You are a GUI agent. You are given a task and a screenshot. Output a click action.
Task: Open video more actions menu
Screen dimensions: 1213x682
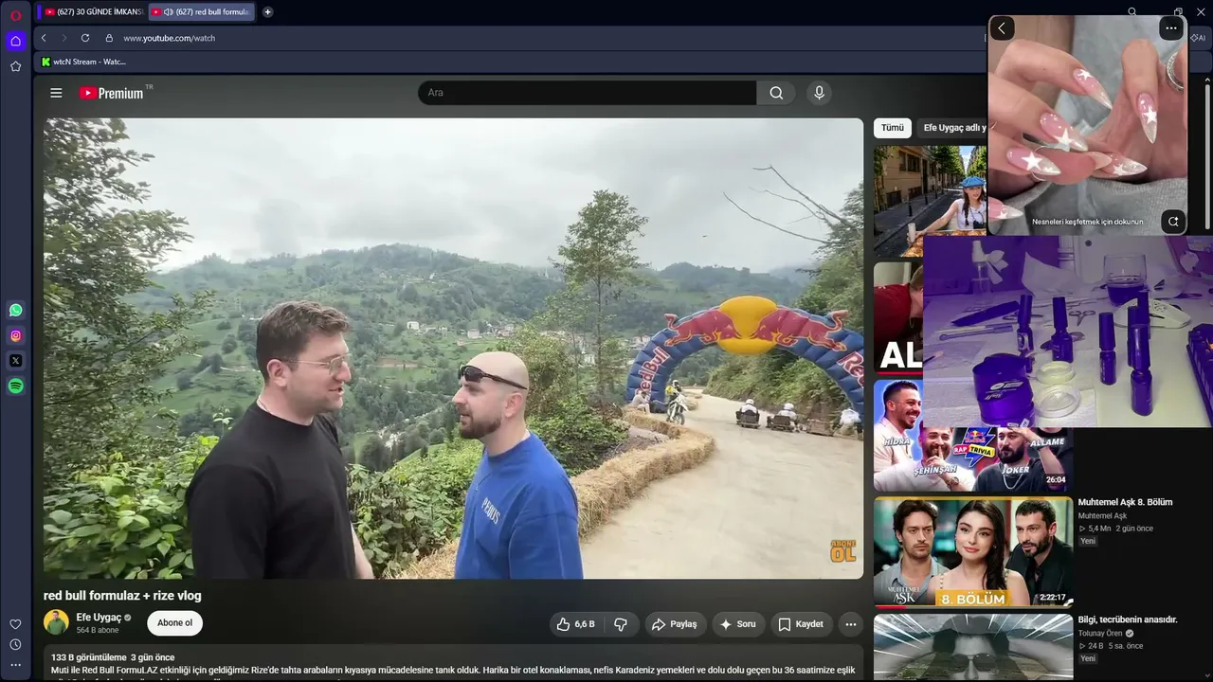pyautogui.click(x=851, y=624)
